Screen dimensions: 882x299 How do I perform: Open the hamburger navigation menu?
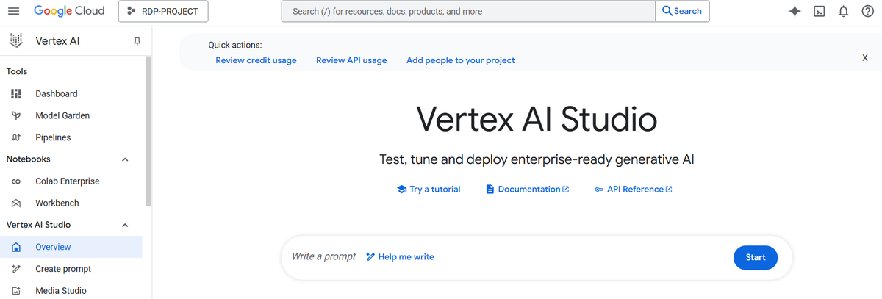tap(15, 11)
